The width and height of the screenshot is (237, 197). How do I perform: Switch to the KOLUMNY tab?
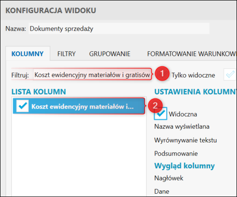[28, 54]
